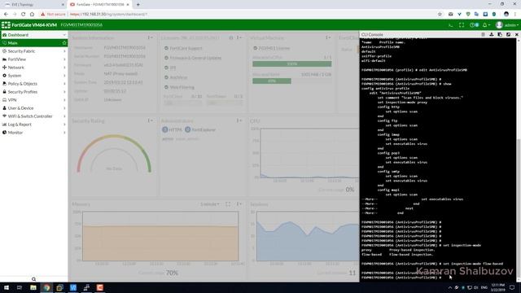Image resolution: width=521 pixels, height=293 pixels.
Task: Detach the CLI Console into new window
Action: 508,34
